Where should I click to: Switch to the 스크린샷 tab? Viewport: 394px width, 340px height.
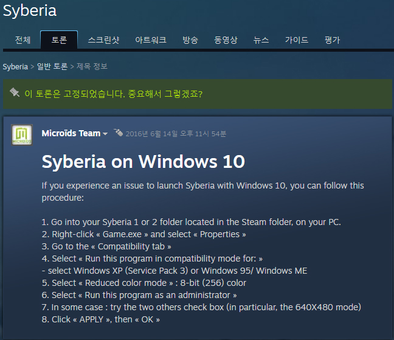click(x=103, y=40)
